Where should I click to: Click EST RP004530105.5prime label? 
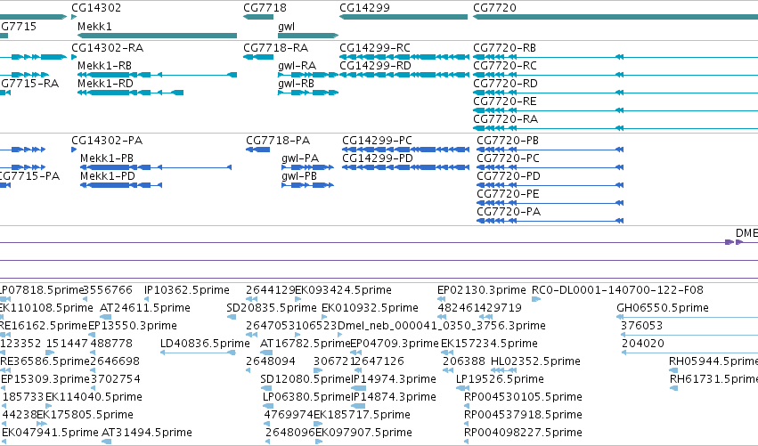(x=523, y=398)
